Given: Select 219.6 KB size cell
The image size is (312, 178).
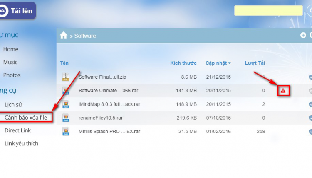Looking at the screenshot, I should tap(187, 118).
